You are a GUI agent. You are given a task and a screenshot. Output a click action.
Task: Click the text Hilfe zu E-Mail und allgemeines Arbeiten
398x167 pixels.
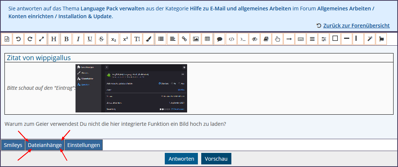click(x=240, y=9)
